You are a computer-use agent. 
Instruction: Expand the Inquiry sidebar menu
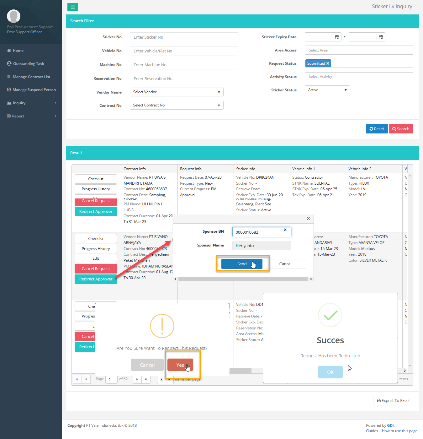(31, 103)
